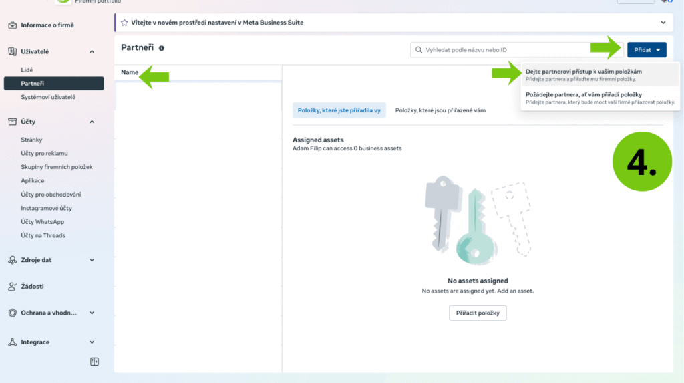Toggle the sidebar collapse panel icon

95,362
